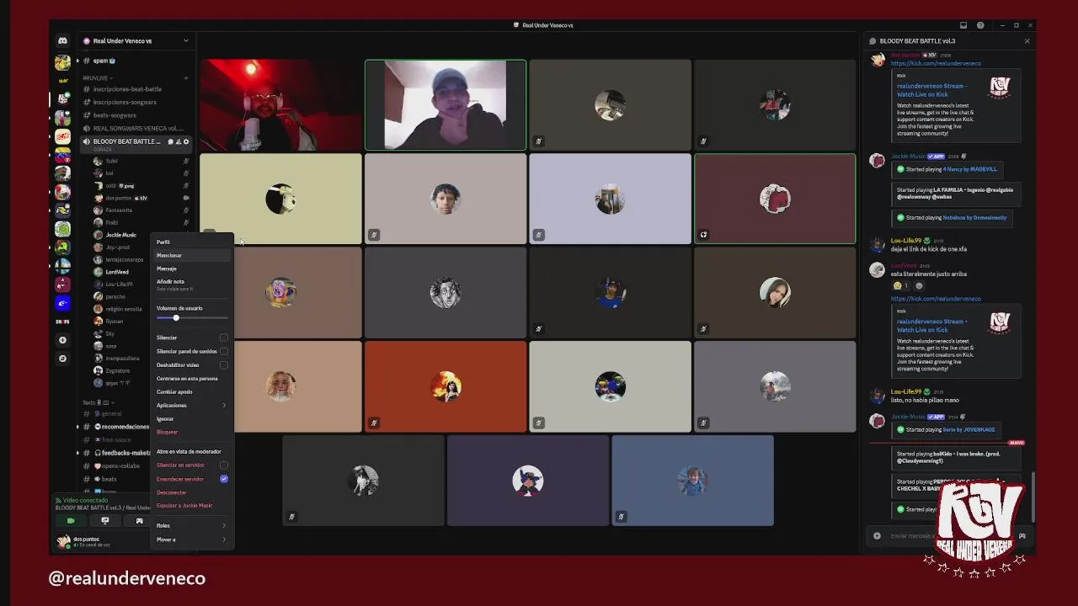Click invite icon on BLOODY BEAT BATTLE channel
1078x606 pixels.
coord(179,141)
